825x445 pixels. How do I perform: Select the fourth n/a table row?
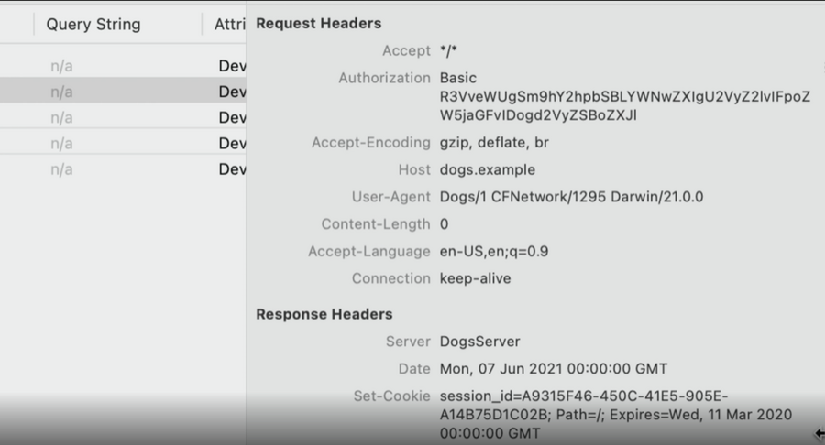tap(123, 143)
